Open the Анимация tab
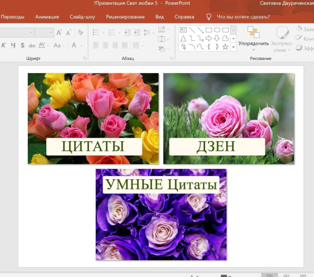Image resolution: width=314 pixels, height=277 pixels. [x=47, y=17]
